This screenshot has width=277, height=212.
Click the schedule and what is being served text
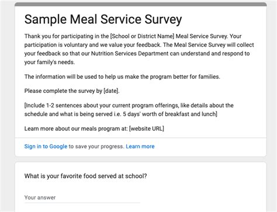(68, 114)
